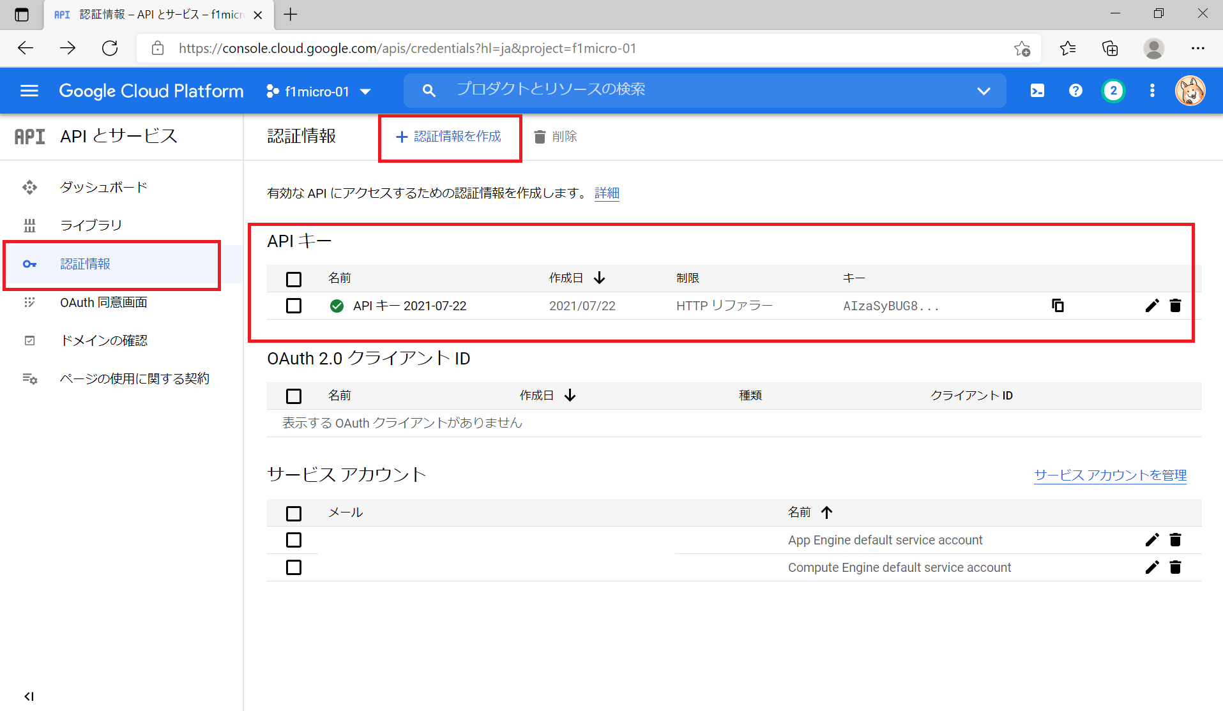
Task: Click the browser forward arrow
Action: tap(68, 48)
